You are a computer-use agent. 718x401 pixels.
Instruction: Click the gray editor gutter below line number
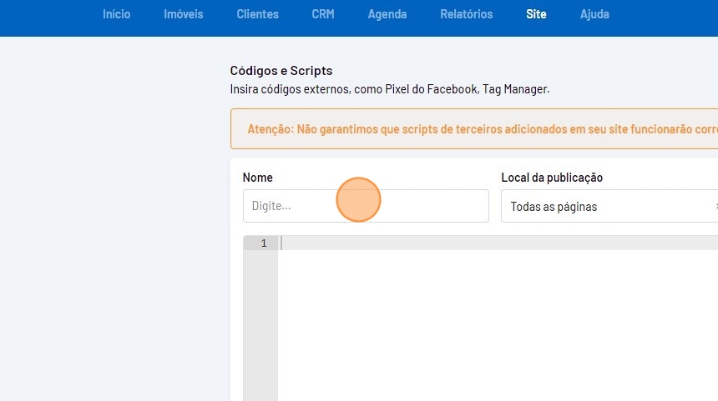tap(260, 325)
